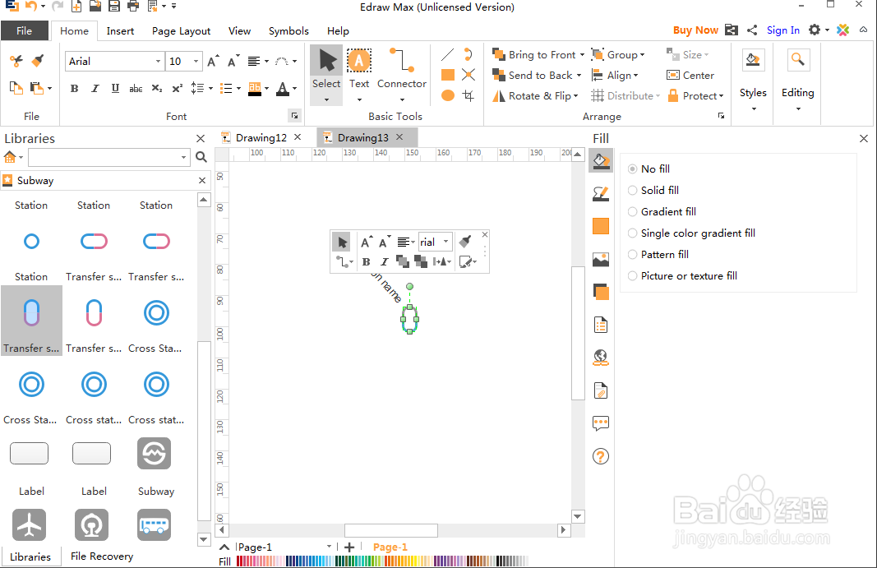877x568 pixels.
Task: Open the Rotate & Flip dropdown
Action: (x=535, y=95)
